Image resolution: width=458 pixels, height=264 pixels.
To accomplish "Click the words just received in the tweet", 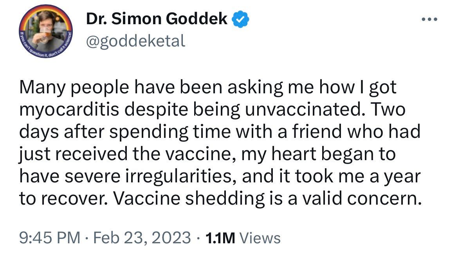I will point(74,154).
